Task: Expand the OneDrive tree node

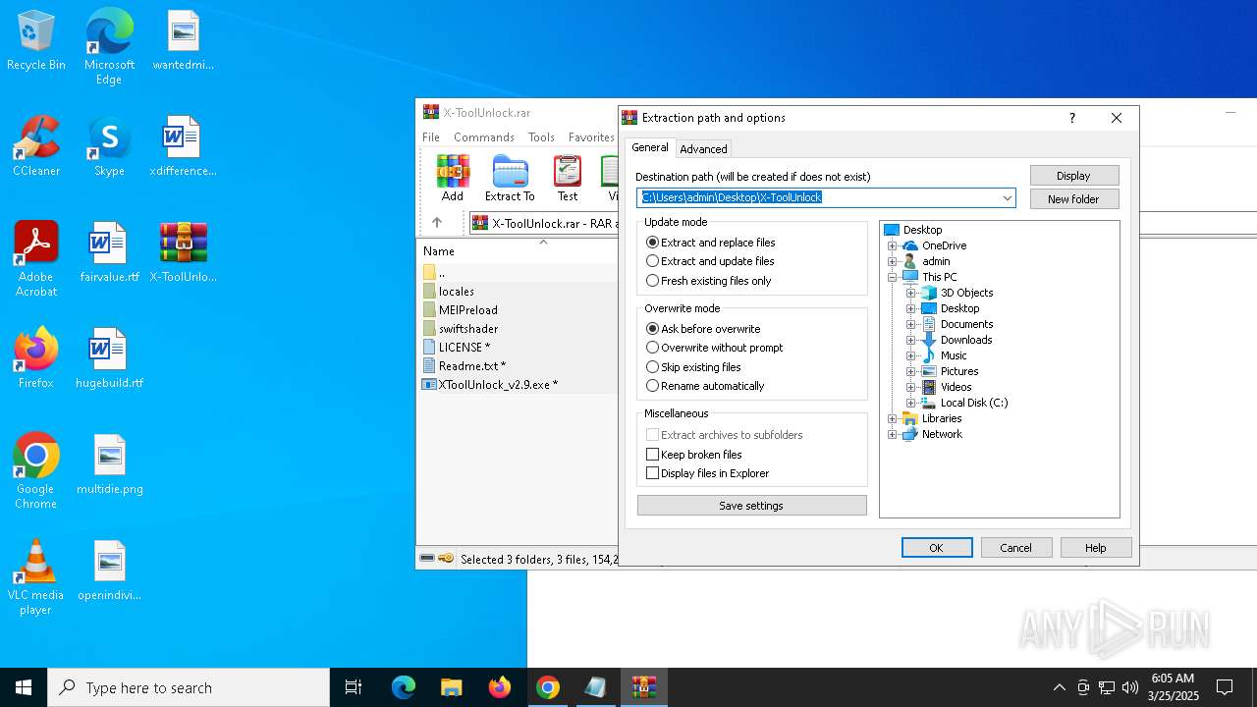Action: coord(893,245)
